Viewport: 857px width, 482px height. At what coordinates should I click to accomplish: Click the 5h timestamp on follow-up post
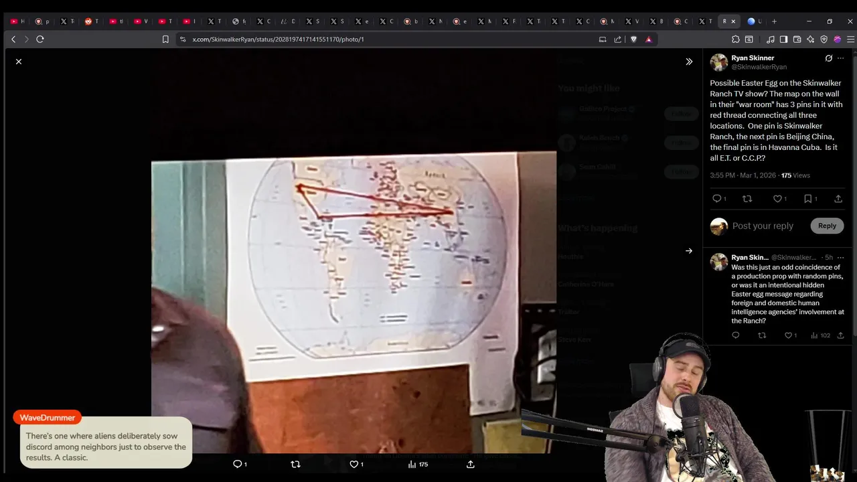coord(829,257)
